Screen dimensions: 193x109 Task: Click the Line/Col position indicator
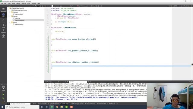pyautogui.click(x=185, y=6)
